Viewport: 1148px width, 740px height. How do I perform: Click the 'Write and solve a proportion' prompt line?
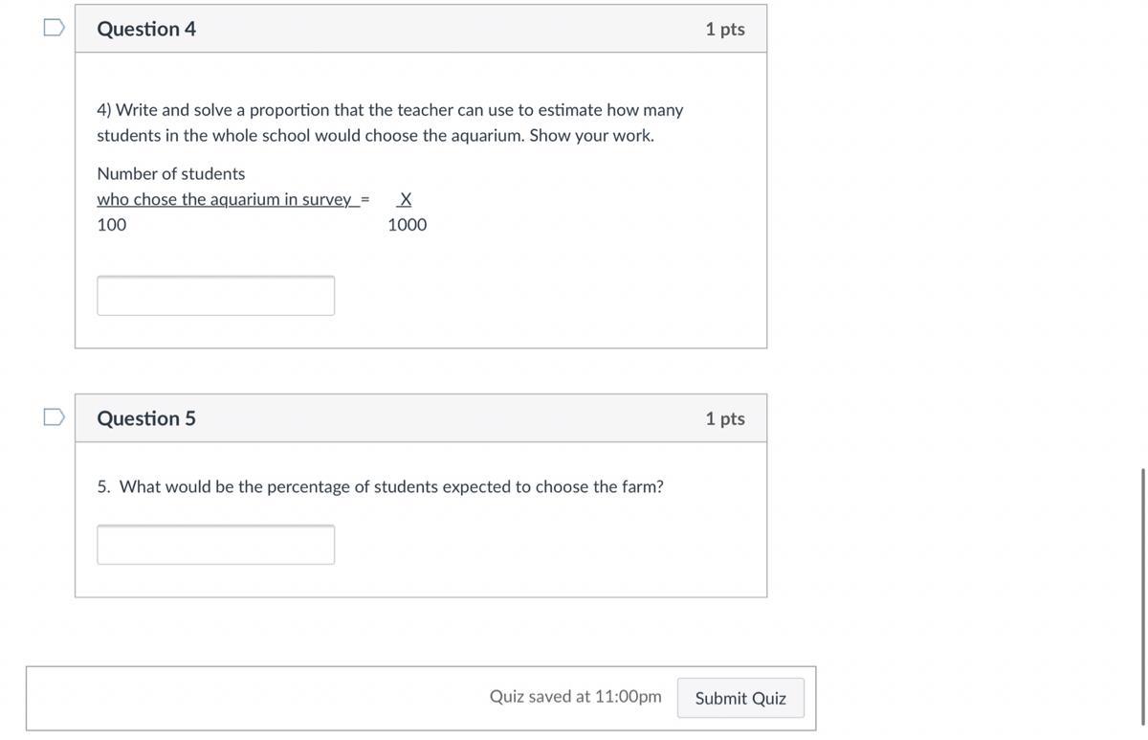(389, 110)
